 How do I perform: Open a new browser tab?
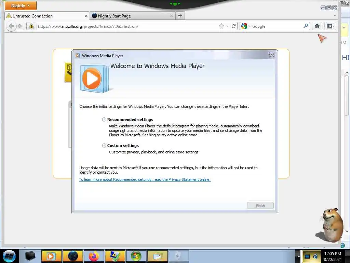point(180,16)
